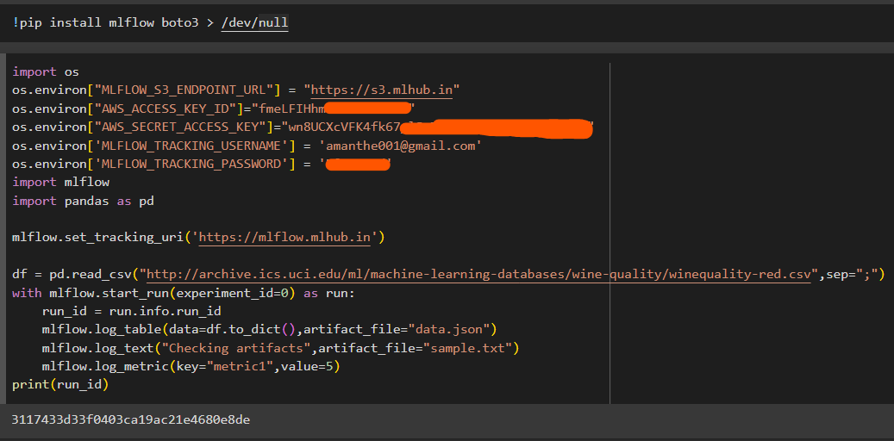Click the 'mlflow.log_text' call
This screenshot has height=441, width=894.
pyautogui.click(x=97, y=348)
